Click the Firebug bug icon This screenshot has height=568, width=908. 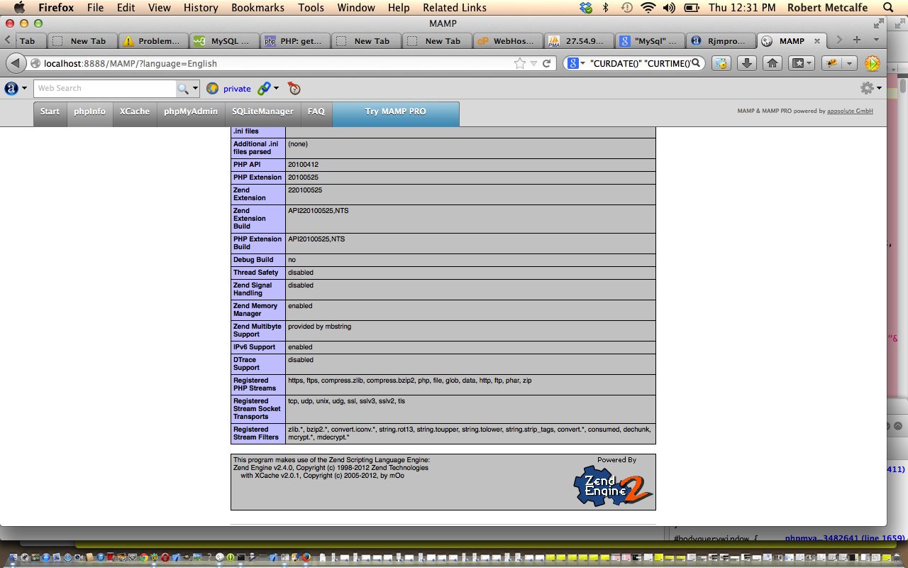[x=831, y=63]
